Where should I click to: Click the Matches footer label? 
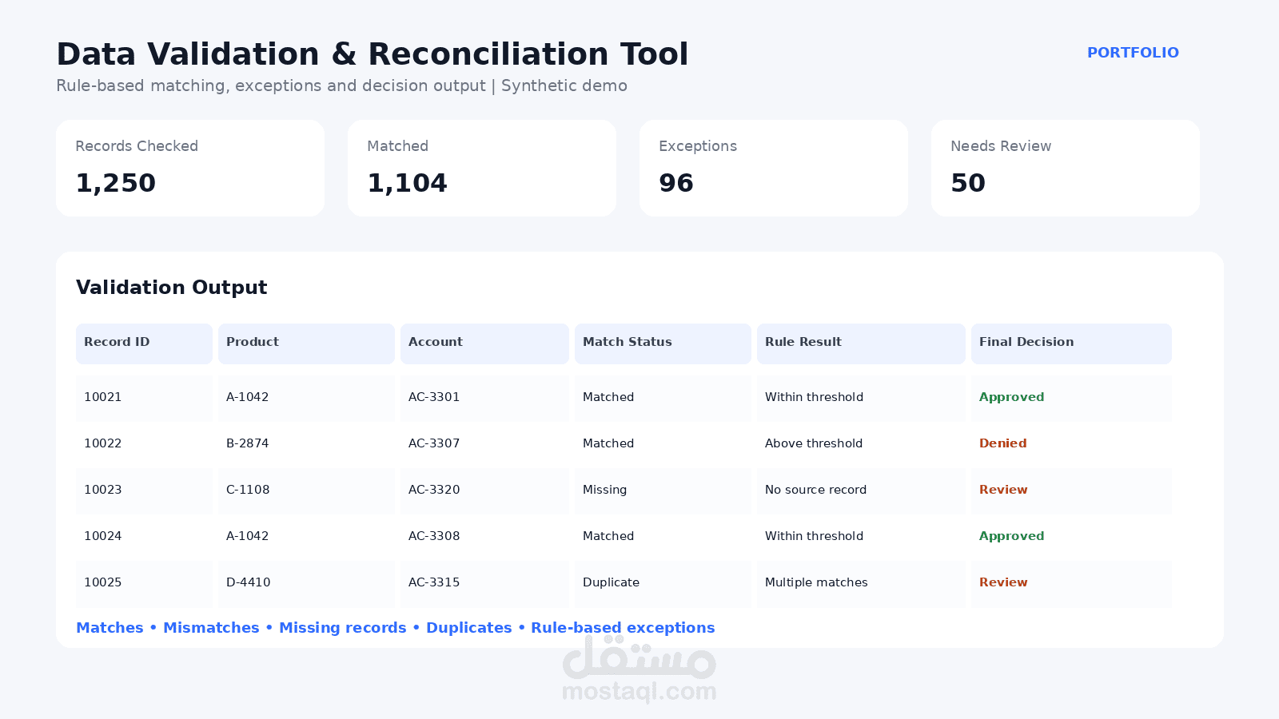[x=110, y=628]
